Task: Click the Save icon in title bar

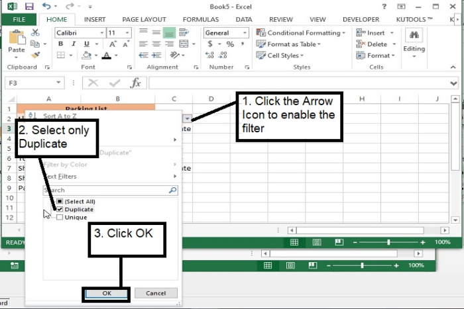Action: pos(29,6)
